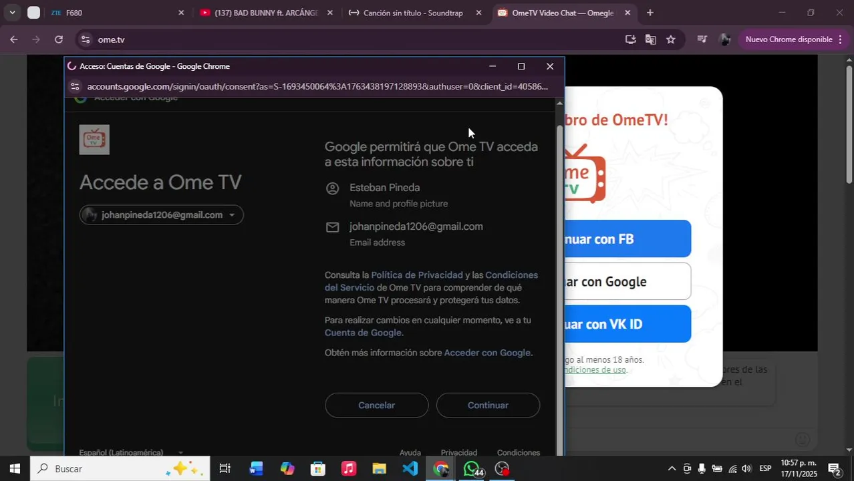Open the clock showing 10:57 p. m.

(799, 469)
